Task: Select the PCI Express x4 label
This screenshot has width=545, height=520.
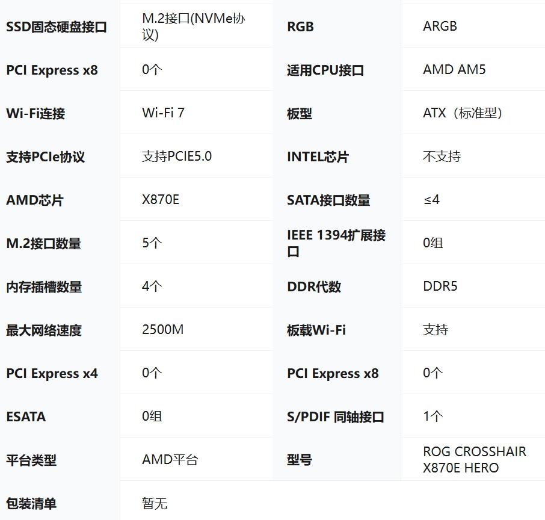Action: pyautogui.click(x=52, y=373)
